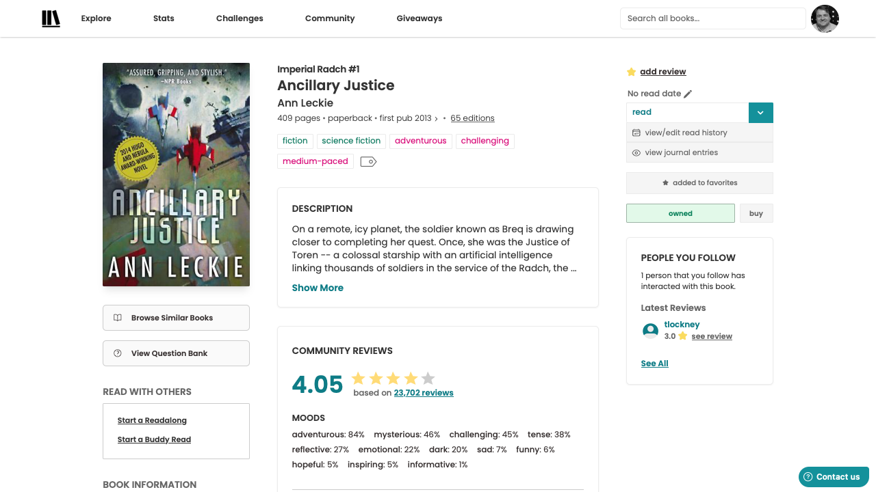Click the pencil icon to edit read date

(x=688, y=94)
